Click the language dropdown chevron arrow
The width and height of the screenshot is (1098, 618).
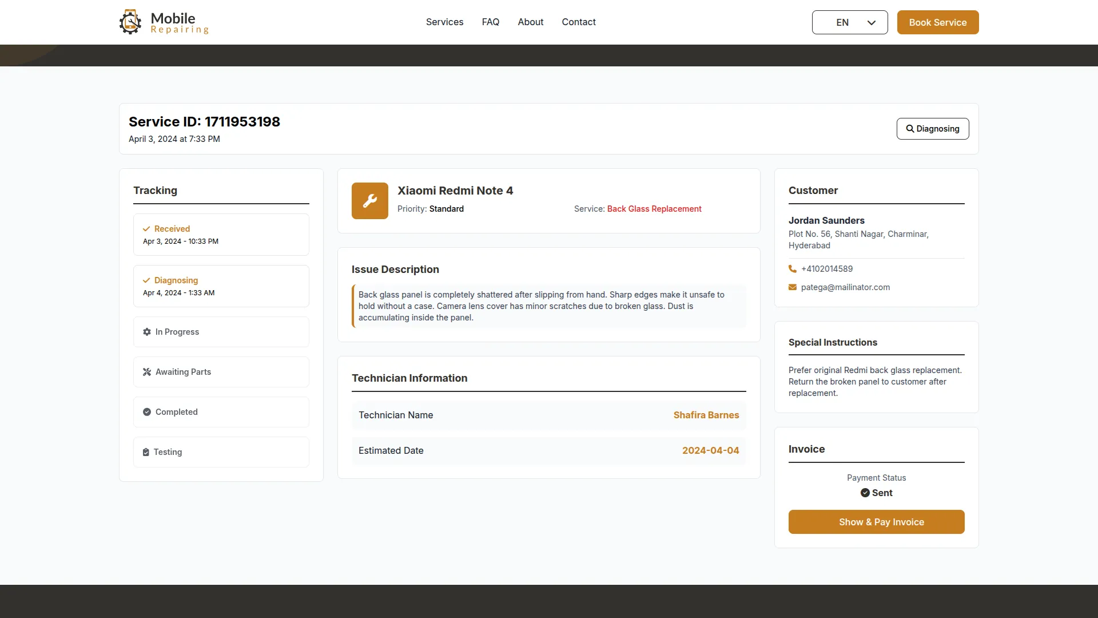point(872,23)
